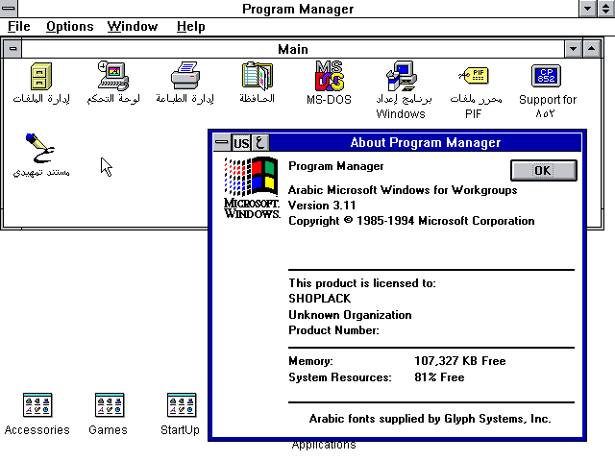Restore the Program Manager window size
Viewport: 615px width, 461px height.
(606, 9)
